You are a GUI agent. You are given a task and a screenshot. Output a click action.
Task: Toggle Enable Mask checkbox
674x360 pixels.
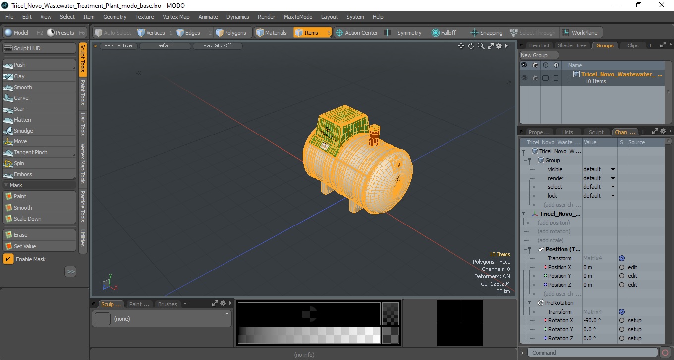point(8,259)
